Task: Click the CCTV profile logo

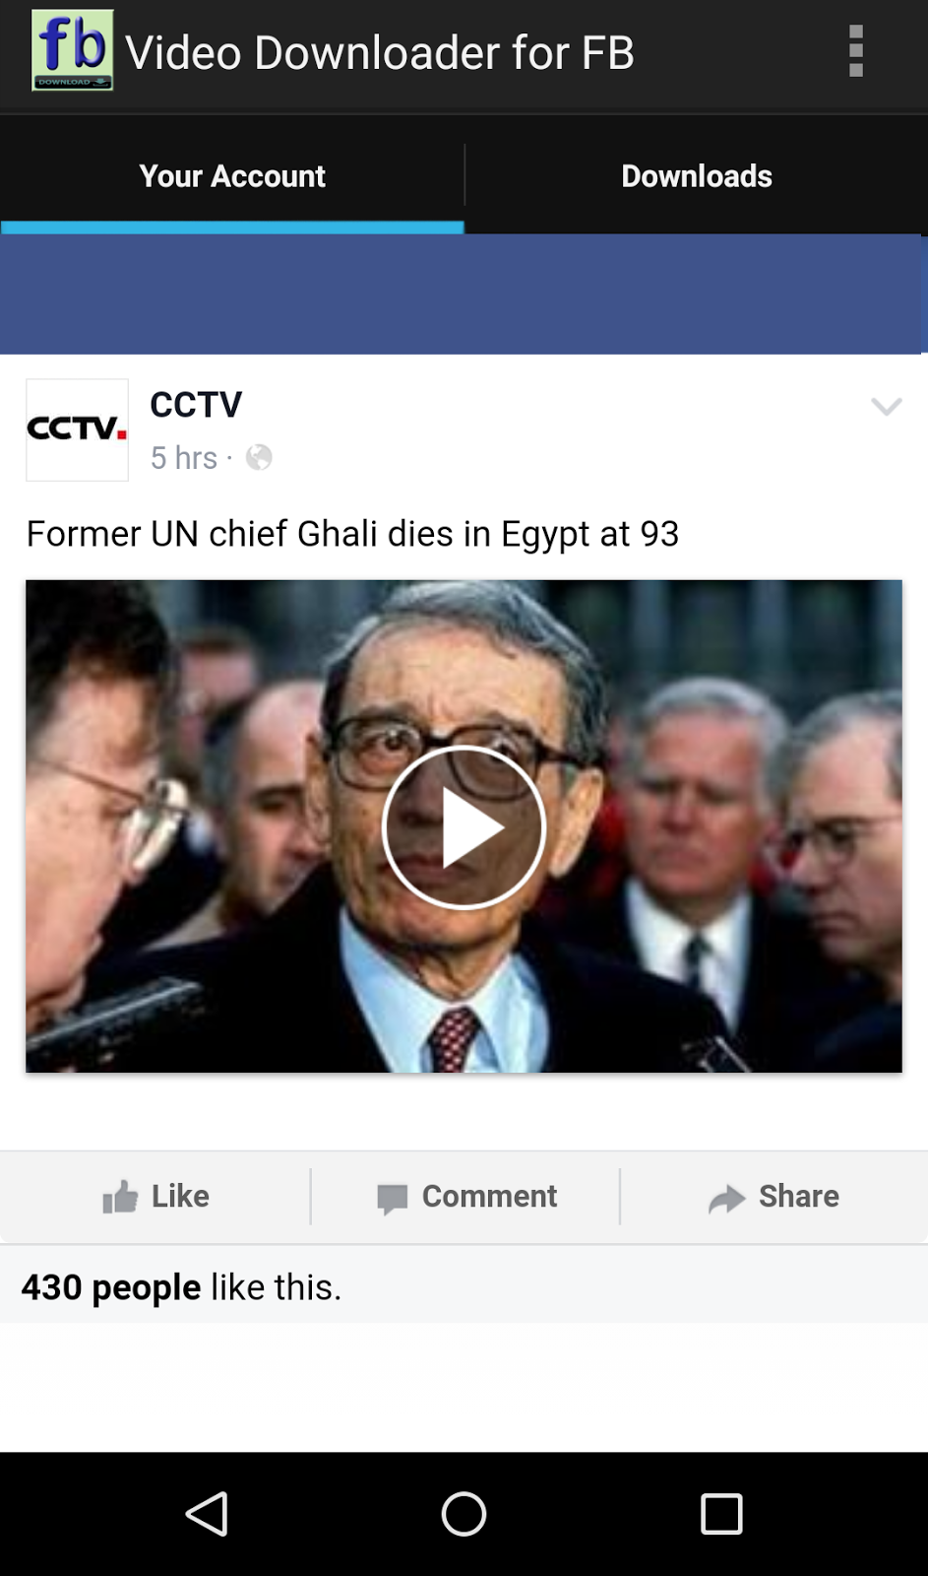Action: click(77, 429)
